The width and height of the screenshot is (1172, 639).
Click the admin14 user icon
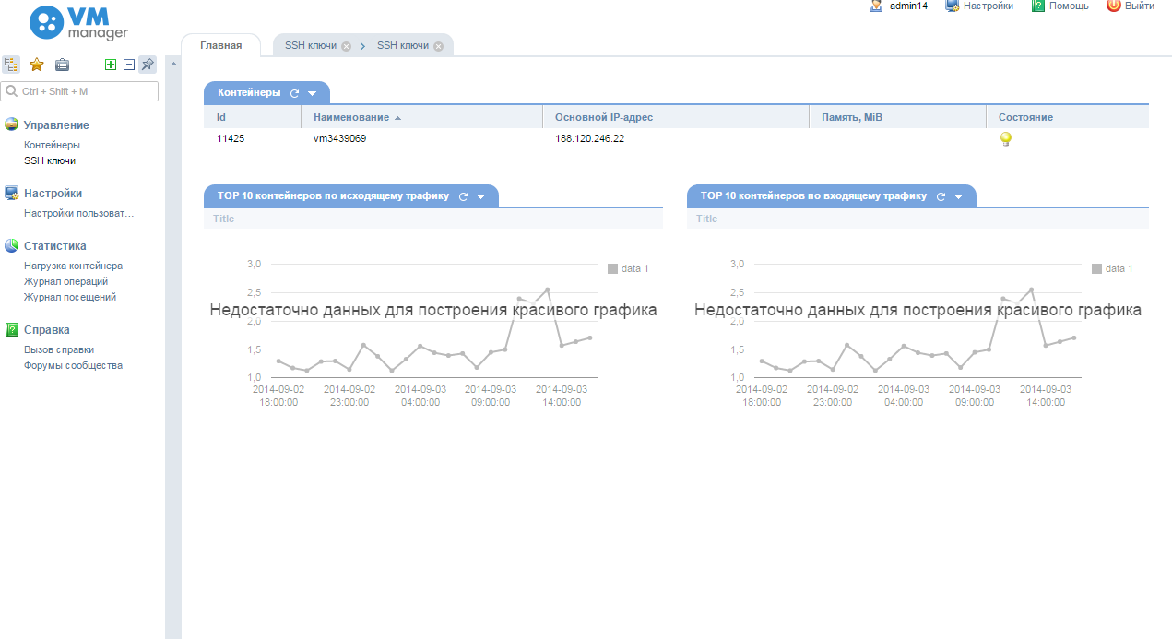[x=877, y=6]
